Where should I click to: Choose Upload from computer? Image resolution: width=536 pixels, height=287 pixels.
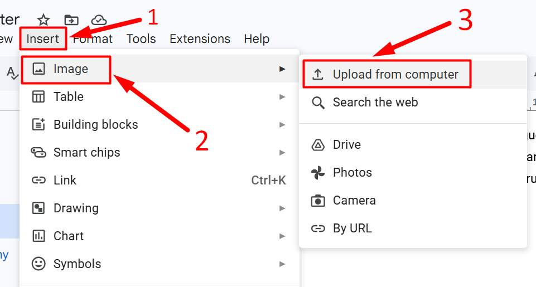click(x=395, y=75)
